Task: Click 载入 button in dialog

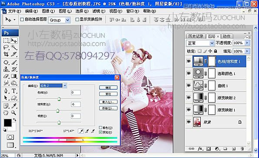Action: pos(108,102)
